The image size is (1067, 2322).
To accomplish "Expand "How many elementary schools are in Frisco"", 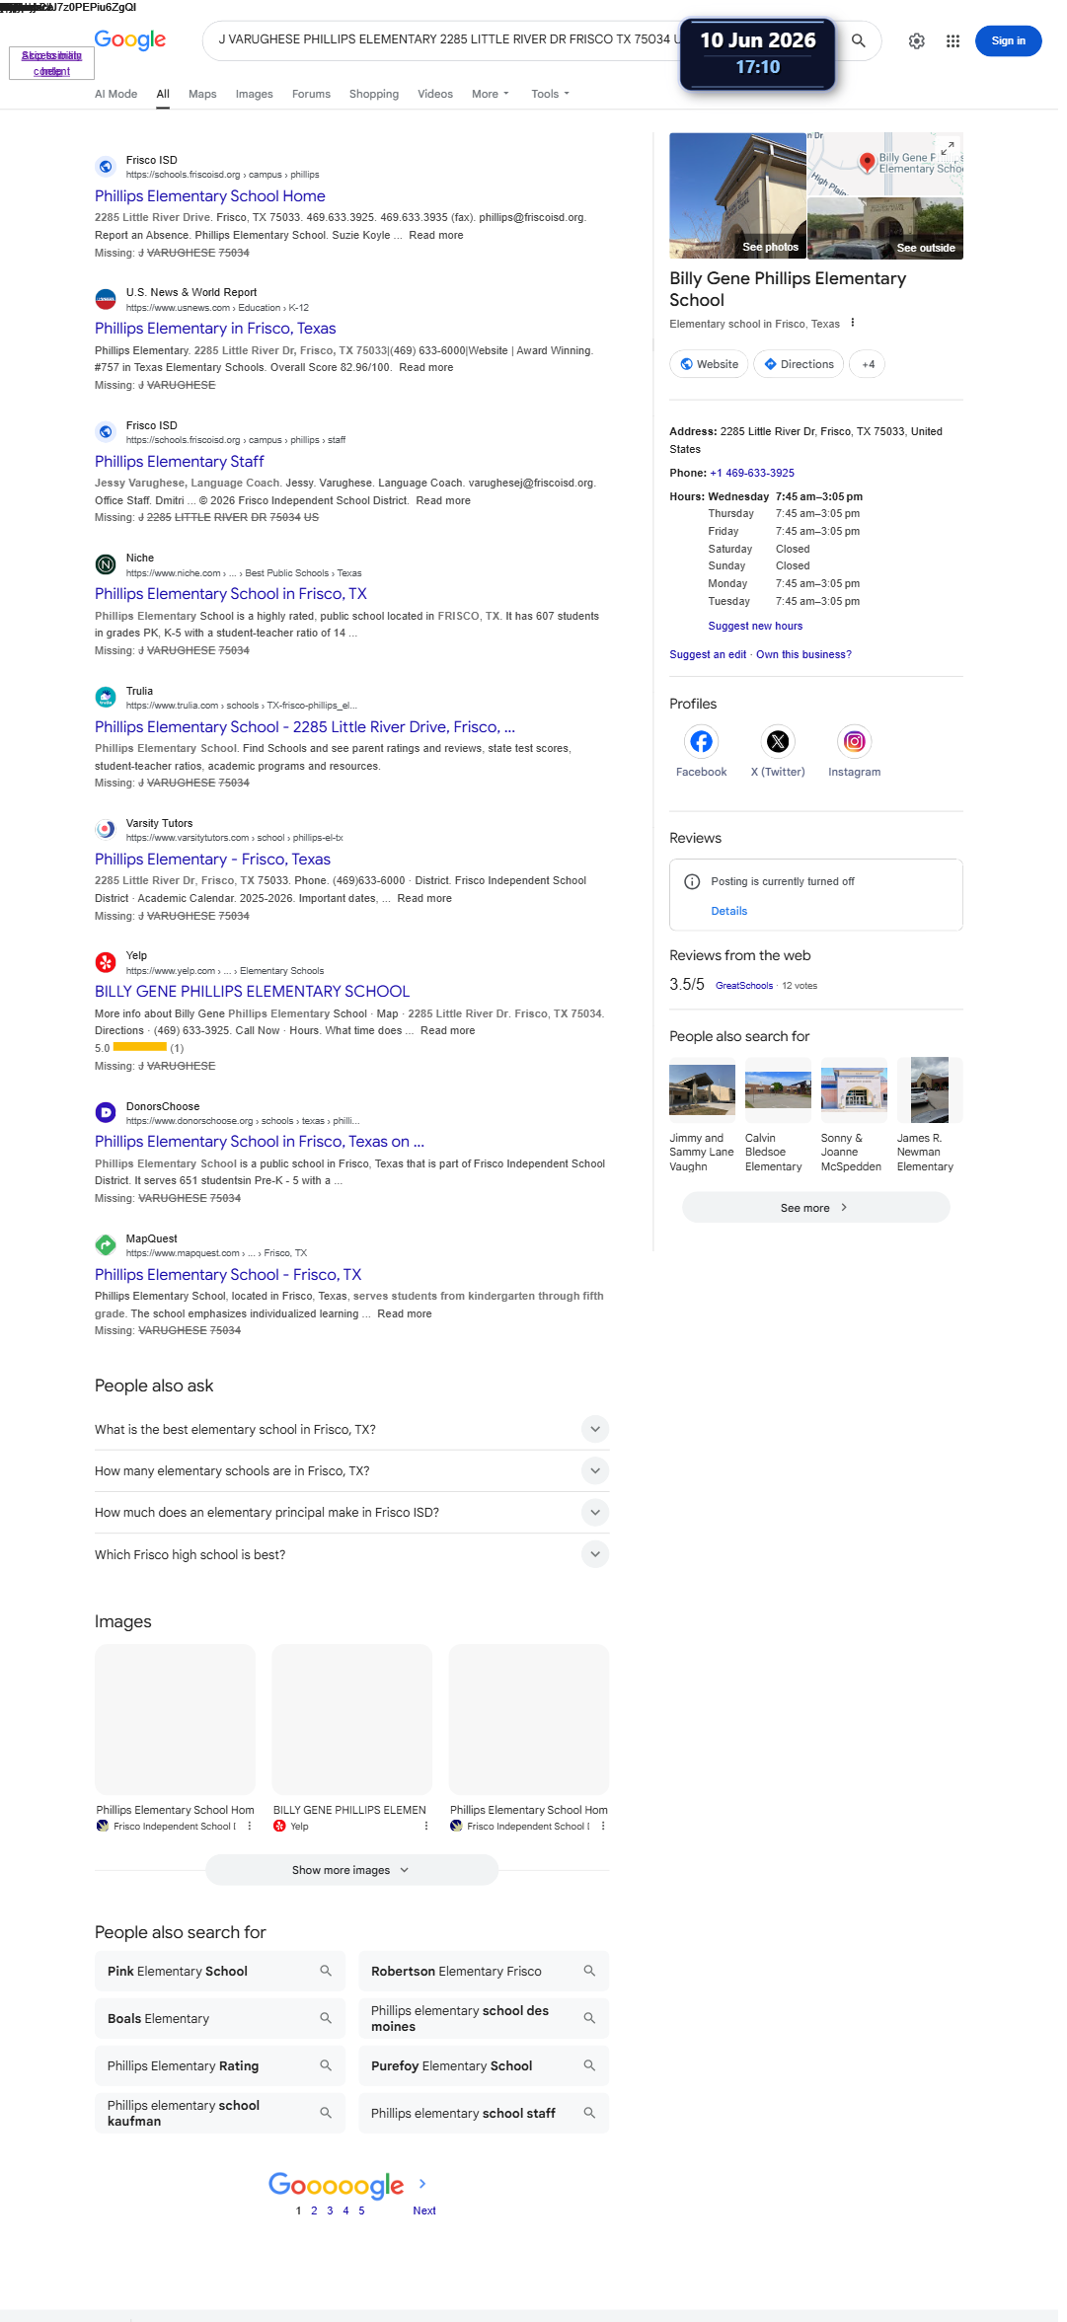I will tap(594, 1470).
